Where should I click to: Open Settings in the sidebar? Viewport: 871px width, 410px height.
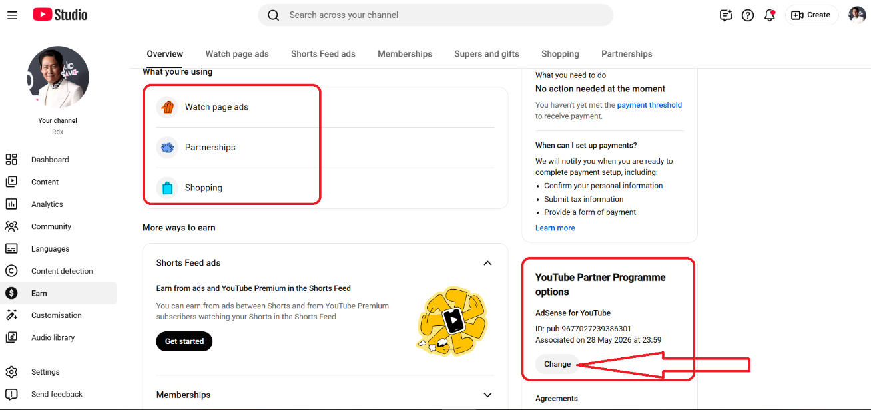tap(59, 372)
